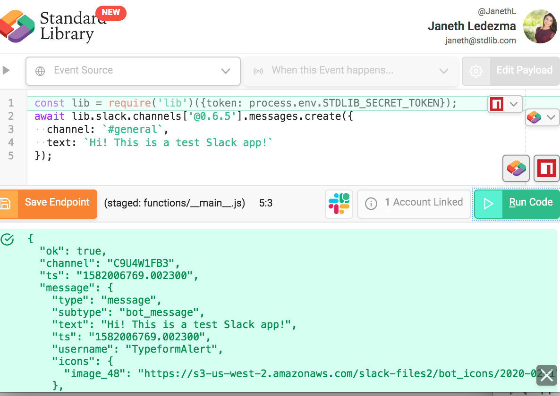
Task: Open the 'When this Event happens...' dropdown
Action: click(x=351, y=71)
